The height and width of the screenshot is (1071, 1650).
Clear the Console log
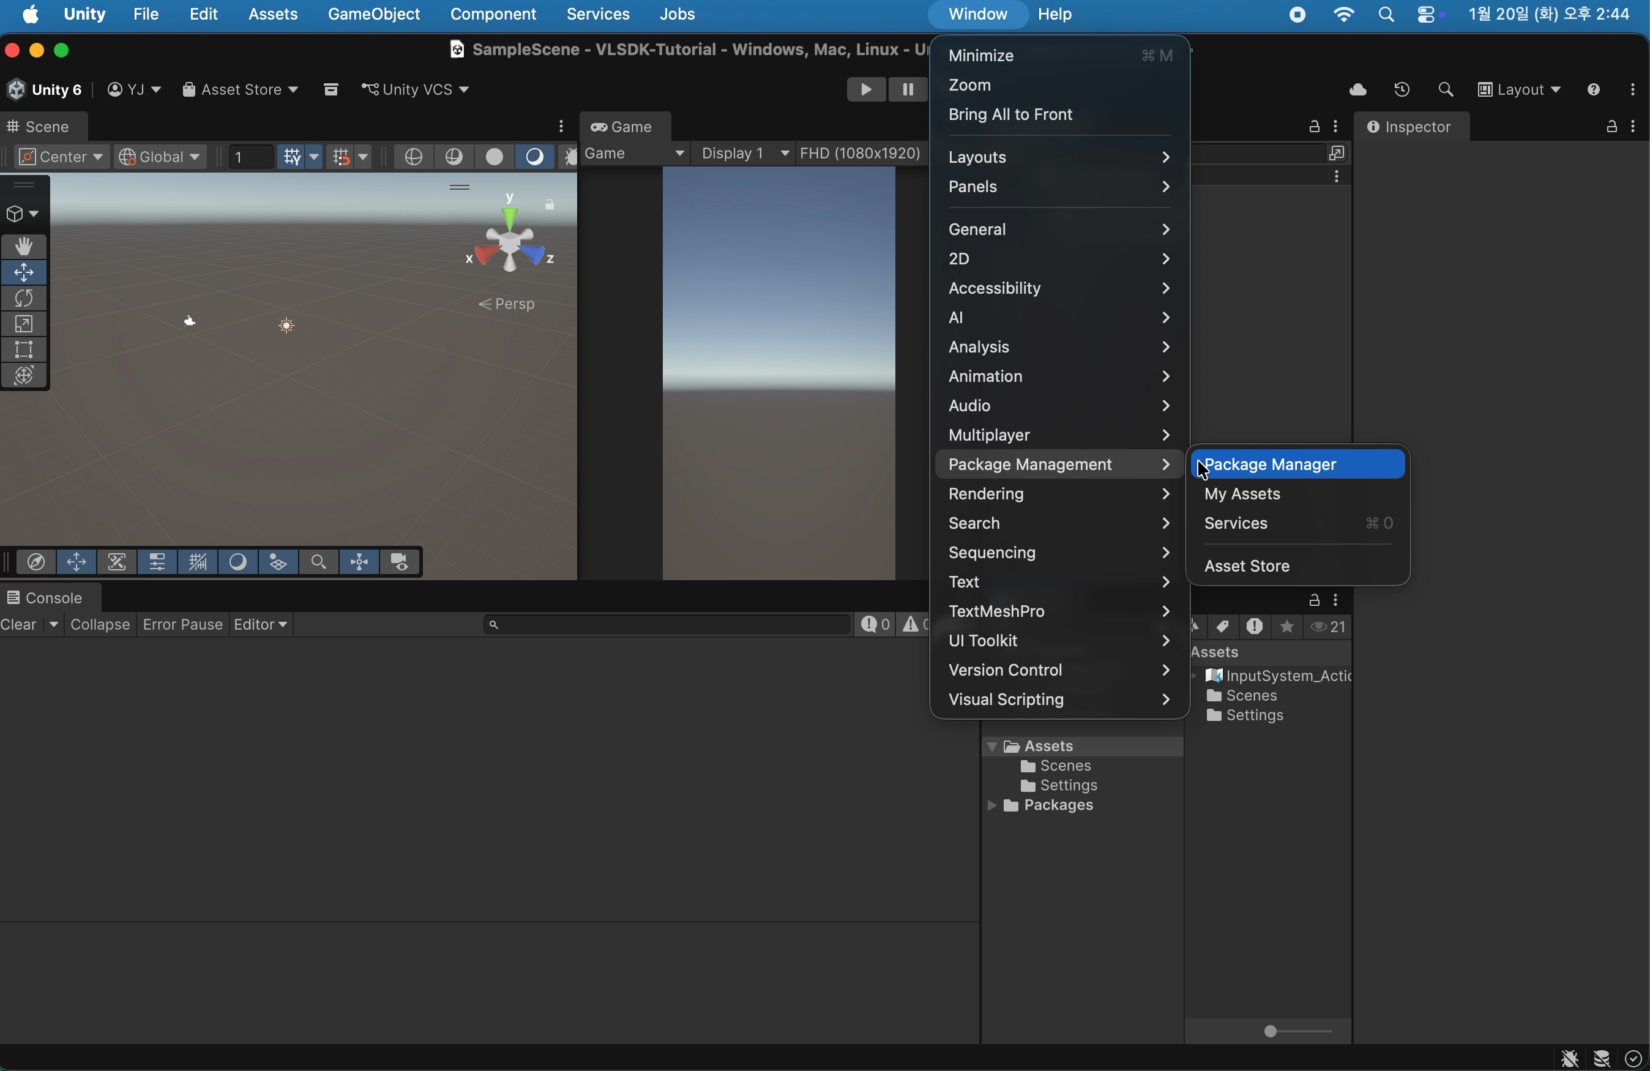tap(20, 625)
